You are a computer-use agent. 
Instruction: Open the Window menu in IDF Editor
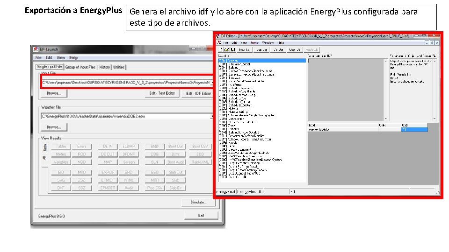click(268, 42)
